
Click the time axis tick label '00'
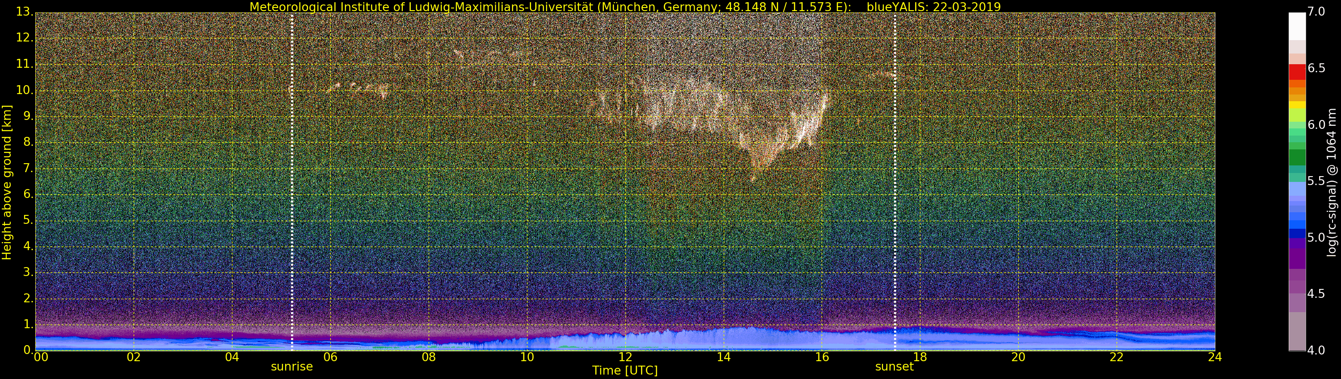[x=40, y=357]
